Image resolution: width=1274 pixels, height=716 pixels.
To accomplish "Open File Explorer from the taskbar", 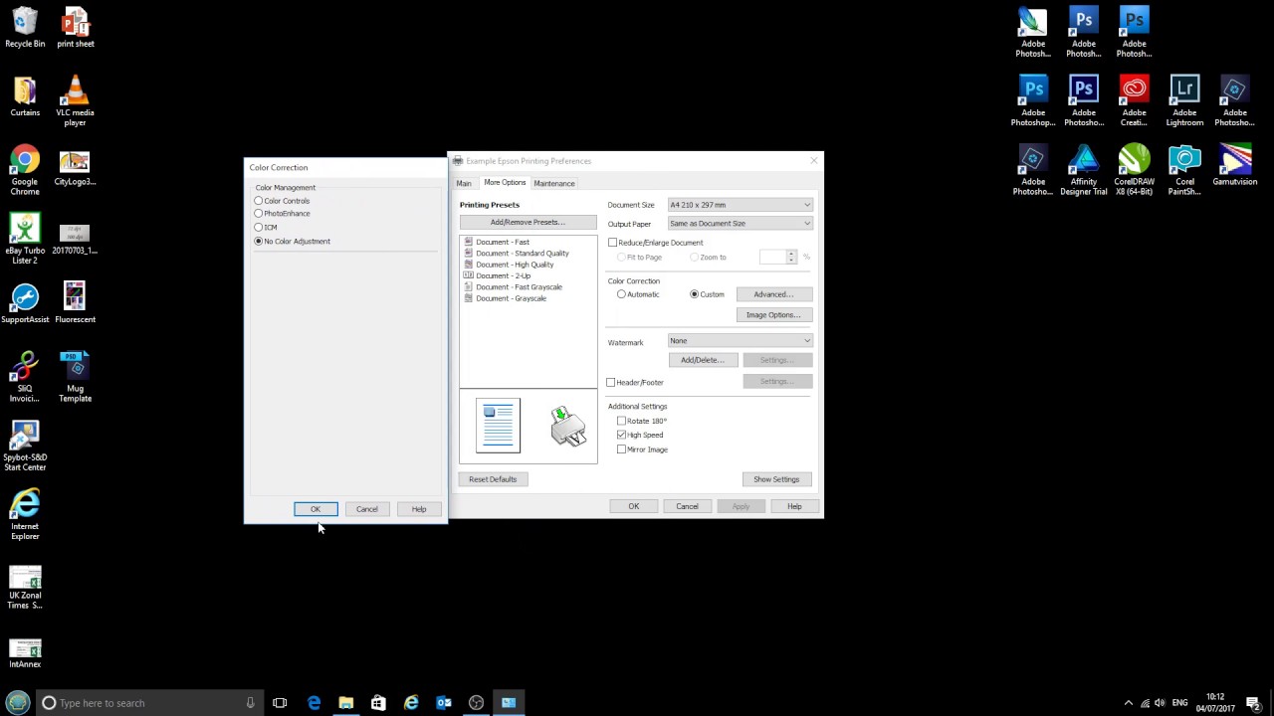I will click(346, 703).
